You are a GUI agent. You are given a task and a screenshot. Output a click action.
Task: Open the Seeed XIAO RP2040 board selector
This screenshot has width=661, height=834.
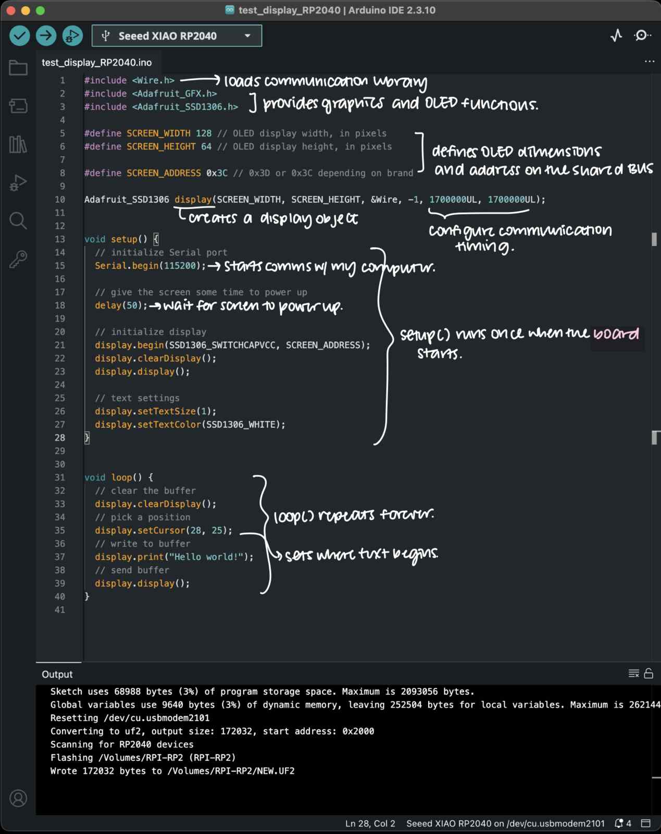(x=177, y=36)
